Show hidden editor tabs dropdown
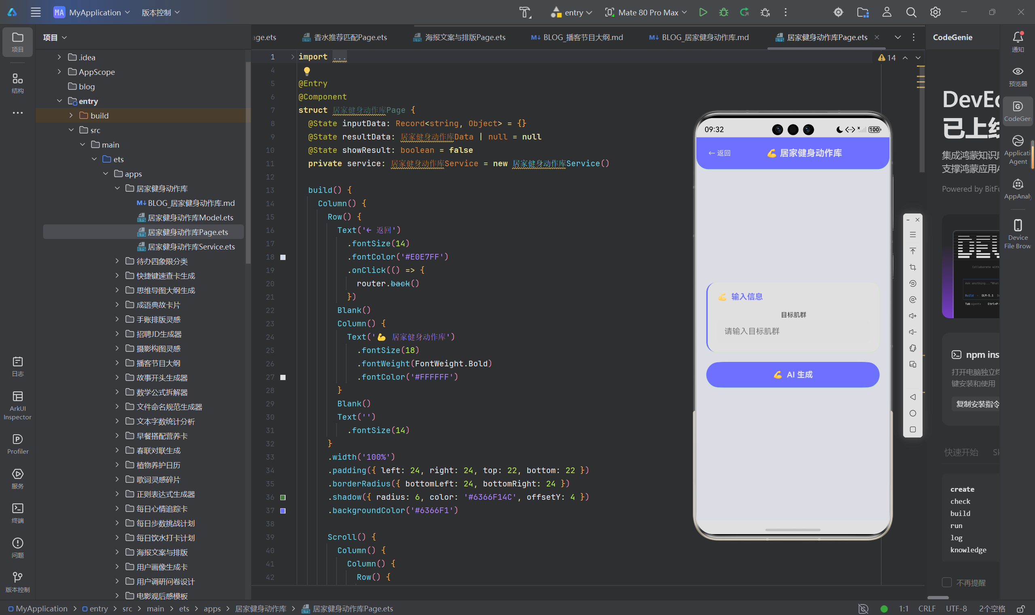Viewport: 1035px width, 615px height. tap(897, 37)
